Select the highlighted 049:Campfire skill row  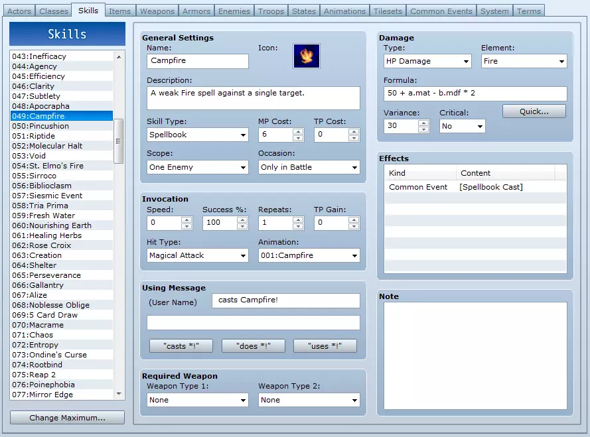coord(62,116)
